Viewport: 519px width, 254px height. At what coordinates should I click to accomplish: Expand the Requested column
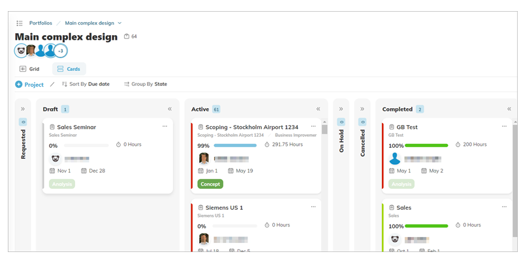click(x=23, y=109)
